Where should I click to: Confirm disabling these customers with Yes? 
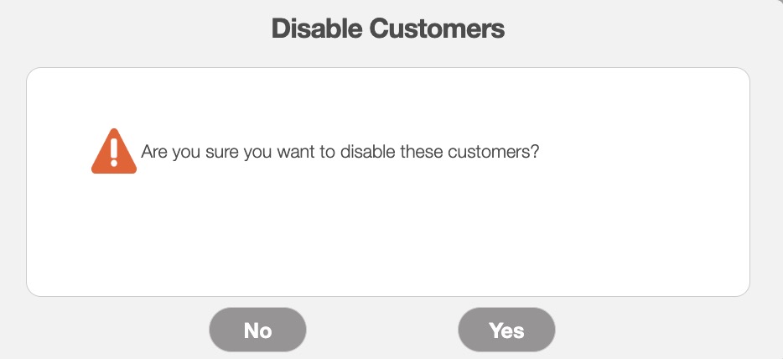(506, 330)
